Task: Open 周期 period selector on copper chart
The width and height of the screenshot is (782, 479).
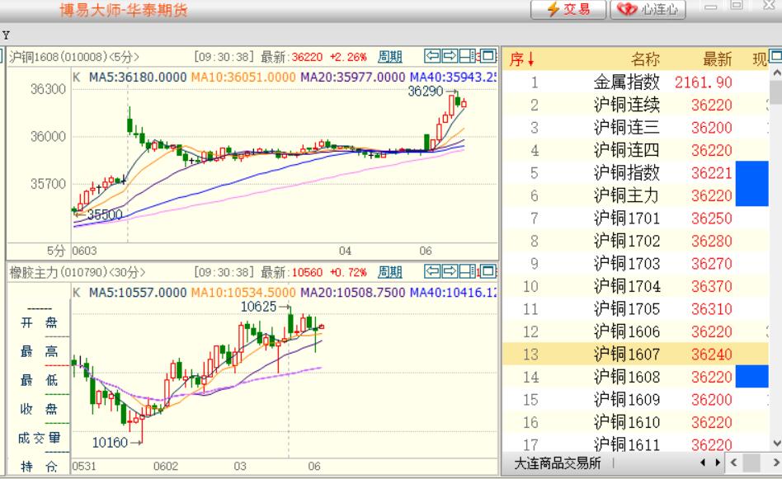Action: coord(390,57)
